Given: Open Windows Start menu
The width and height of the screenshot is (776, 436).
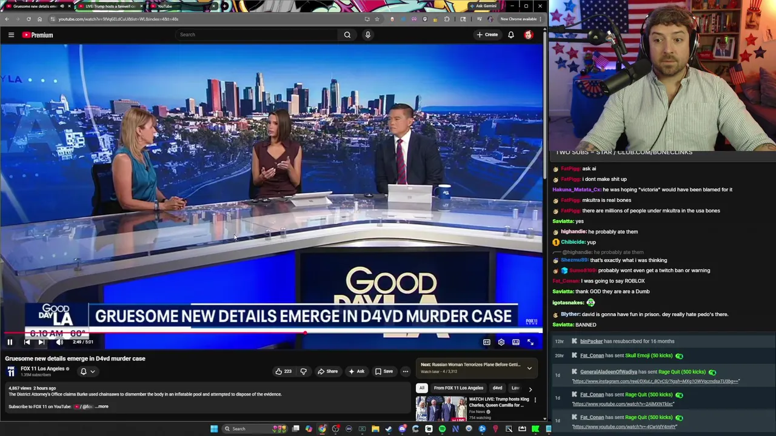Looking at the screenshot, I should click(214, 429).
